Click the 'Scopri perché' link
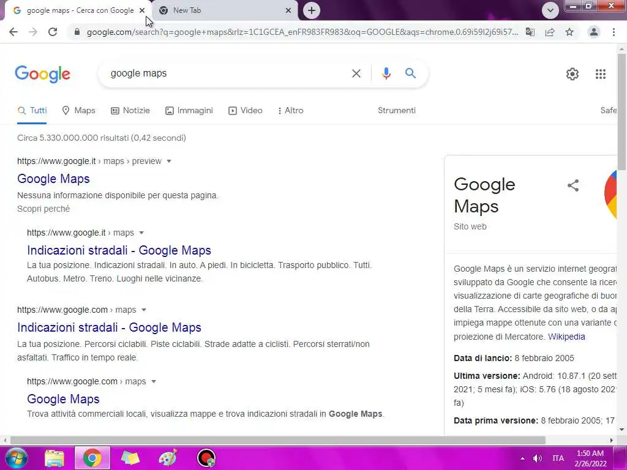The width and height of the screenshot is (627, 470). pos(43,209)
